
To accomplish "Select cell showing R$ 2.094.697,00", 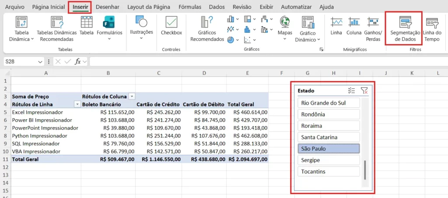I will [248, 159].
